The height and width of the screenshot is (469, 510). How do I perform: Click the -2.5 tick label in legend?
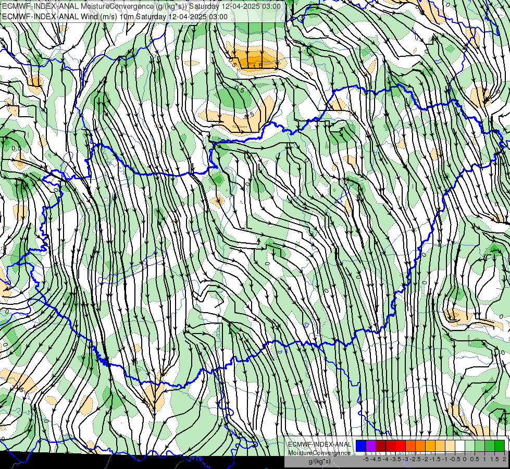[x=415, y=459]
